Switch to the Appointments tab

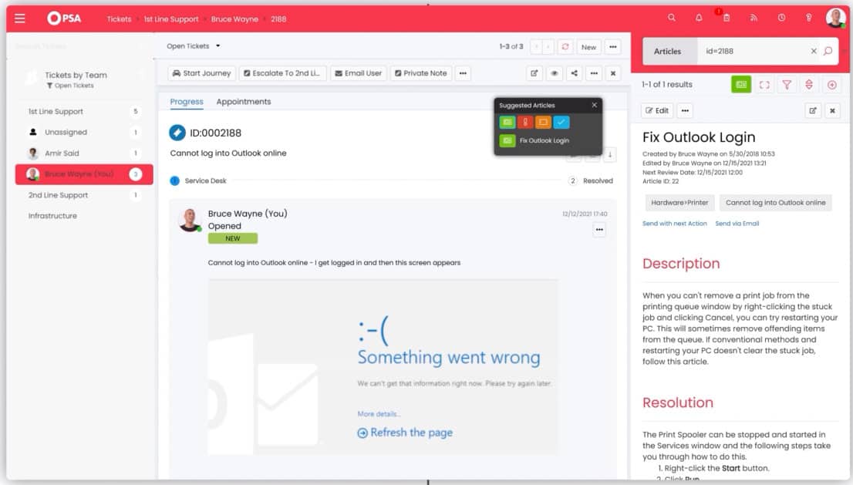243,102
